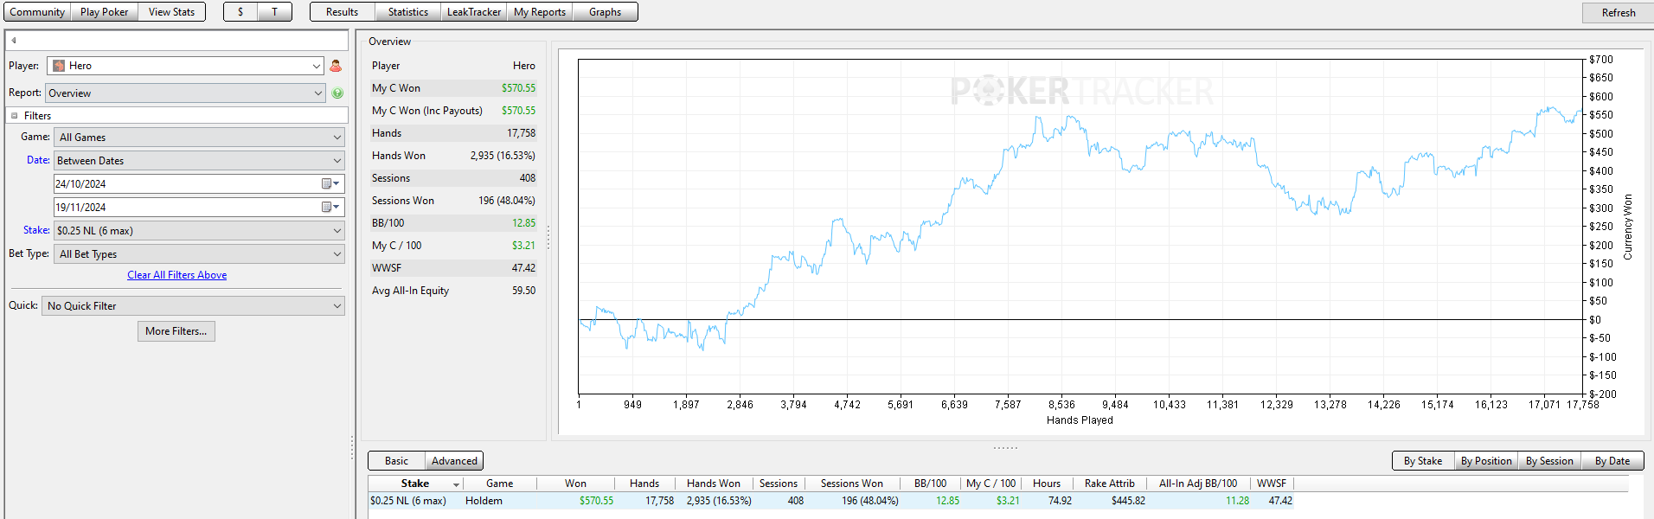Sort by the Won column header
The image size is (1654, 519).
(575, 484)
